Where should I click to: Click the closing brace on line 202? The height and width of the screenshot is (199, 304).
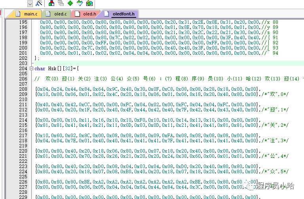(x=36, y=58)
